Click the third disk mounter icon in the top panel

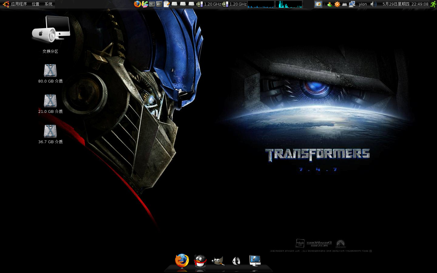tap(191, 4)
